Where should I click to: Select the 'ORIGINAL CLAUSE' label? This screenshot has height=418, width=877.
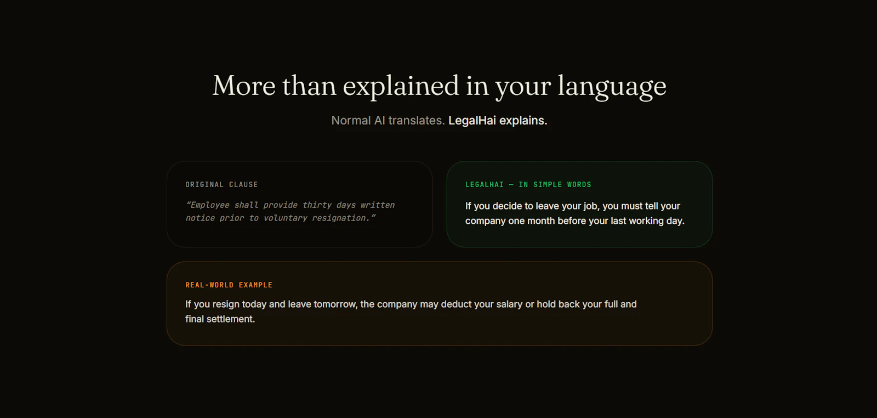coord(221,185)
